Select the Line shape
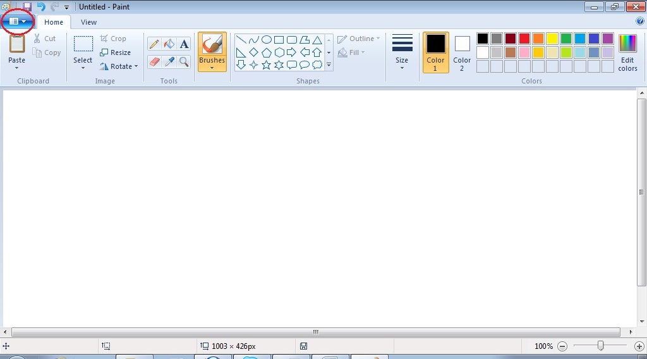Viewport: 647px width, 359px height. [241, 40]
